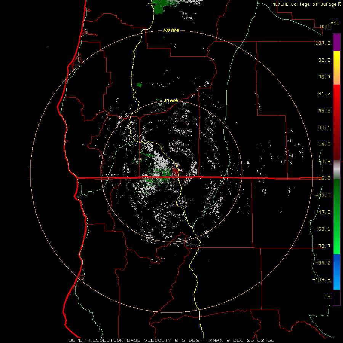
Task: Click the blue segment of the velocity color bar
Action: point(337,272)
